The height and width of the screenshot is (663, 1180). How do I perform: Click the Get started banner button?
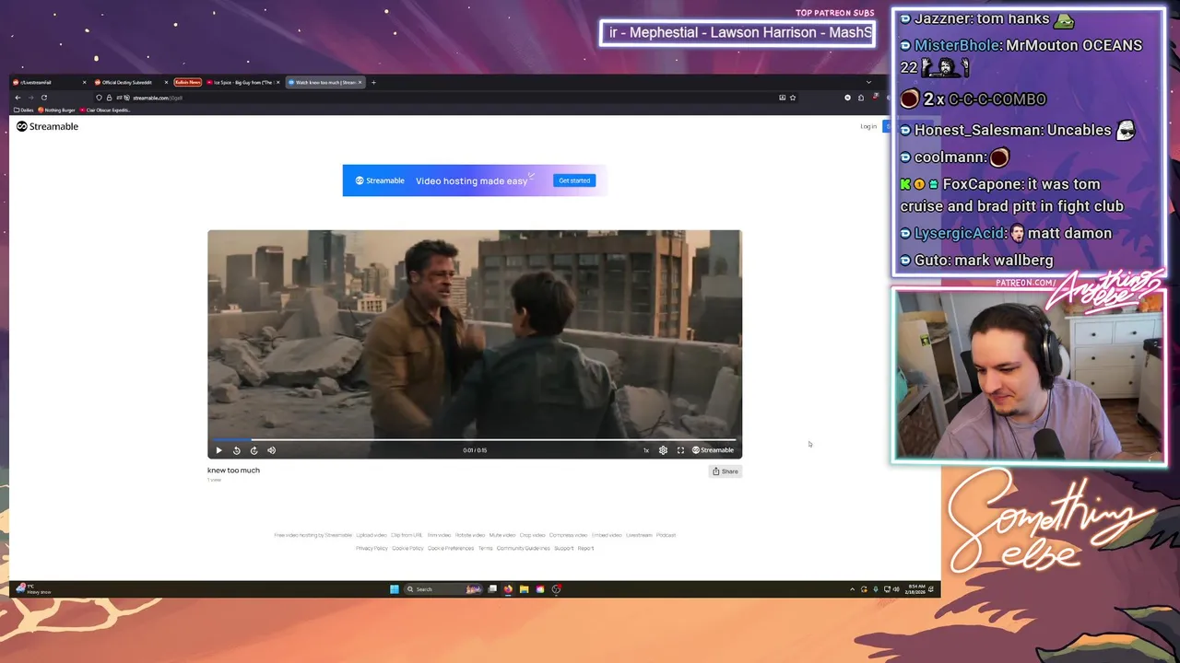click(x=574, y=180)
